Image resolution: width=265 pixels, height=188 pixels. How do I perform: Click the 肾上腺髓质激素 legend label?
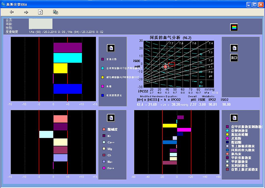[x=243, y=146]
